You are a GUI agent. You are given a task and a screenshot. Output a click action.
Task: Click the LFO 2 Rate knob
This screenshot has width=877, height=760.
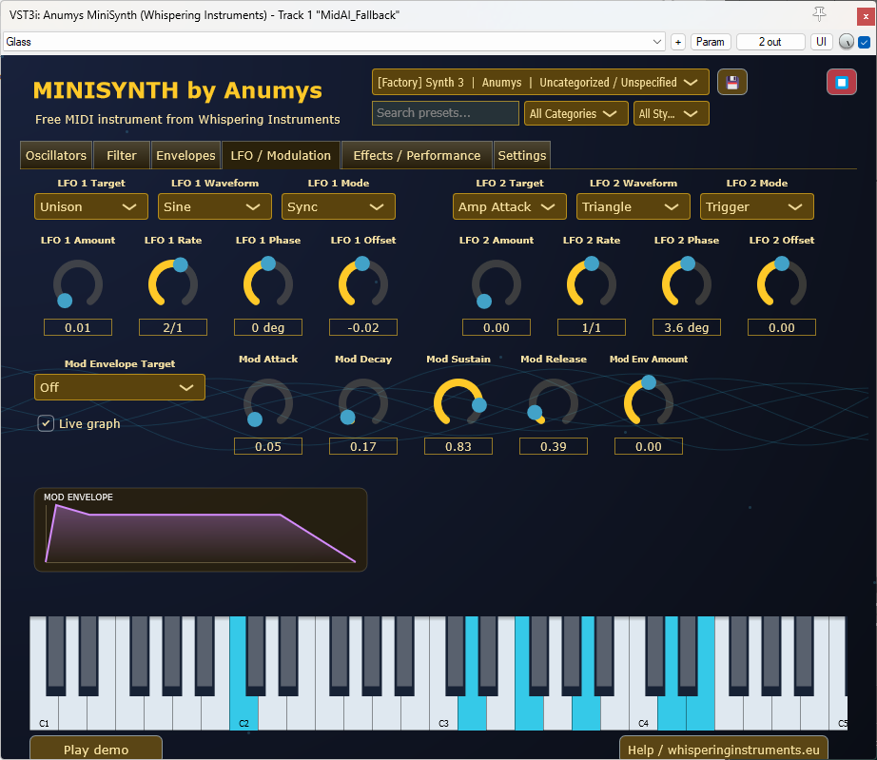(592, 283)
